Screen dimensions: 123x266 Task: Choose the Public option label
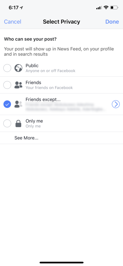[x=32, y=66]
